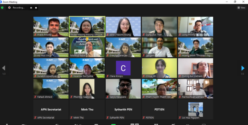Select Mukand Babel's video tile
The height and width of the screenshot is (125, 248).
[x=87, y=47]
